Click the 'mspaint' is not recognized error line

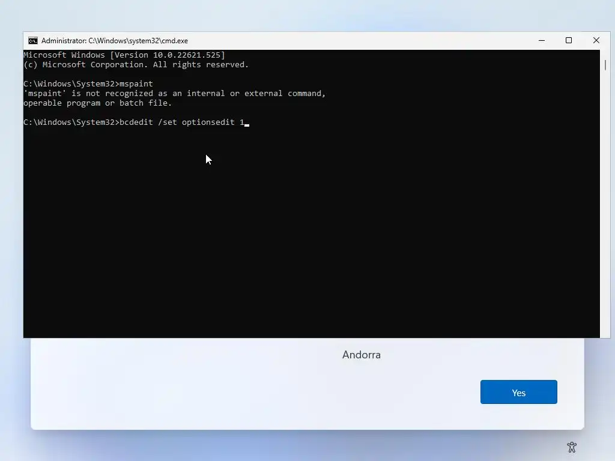click(175, 93)
